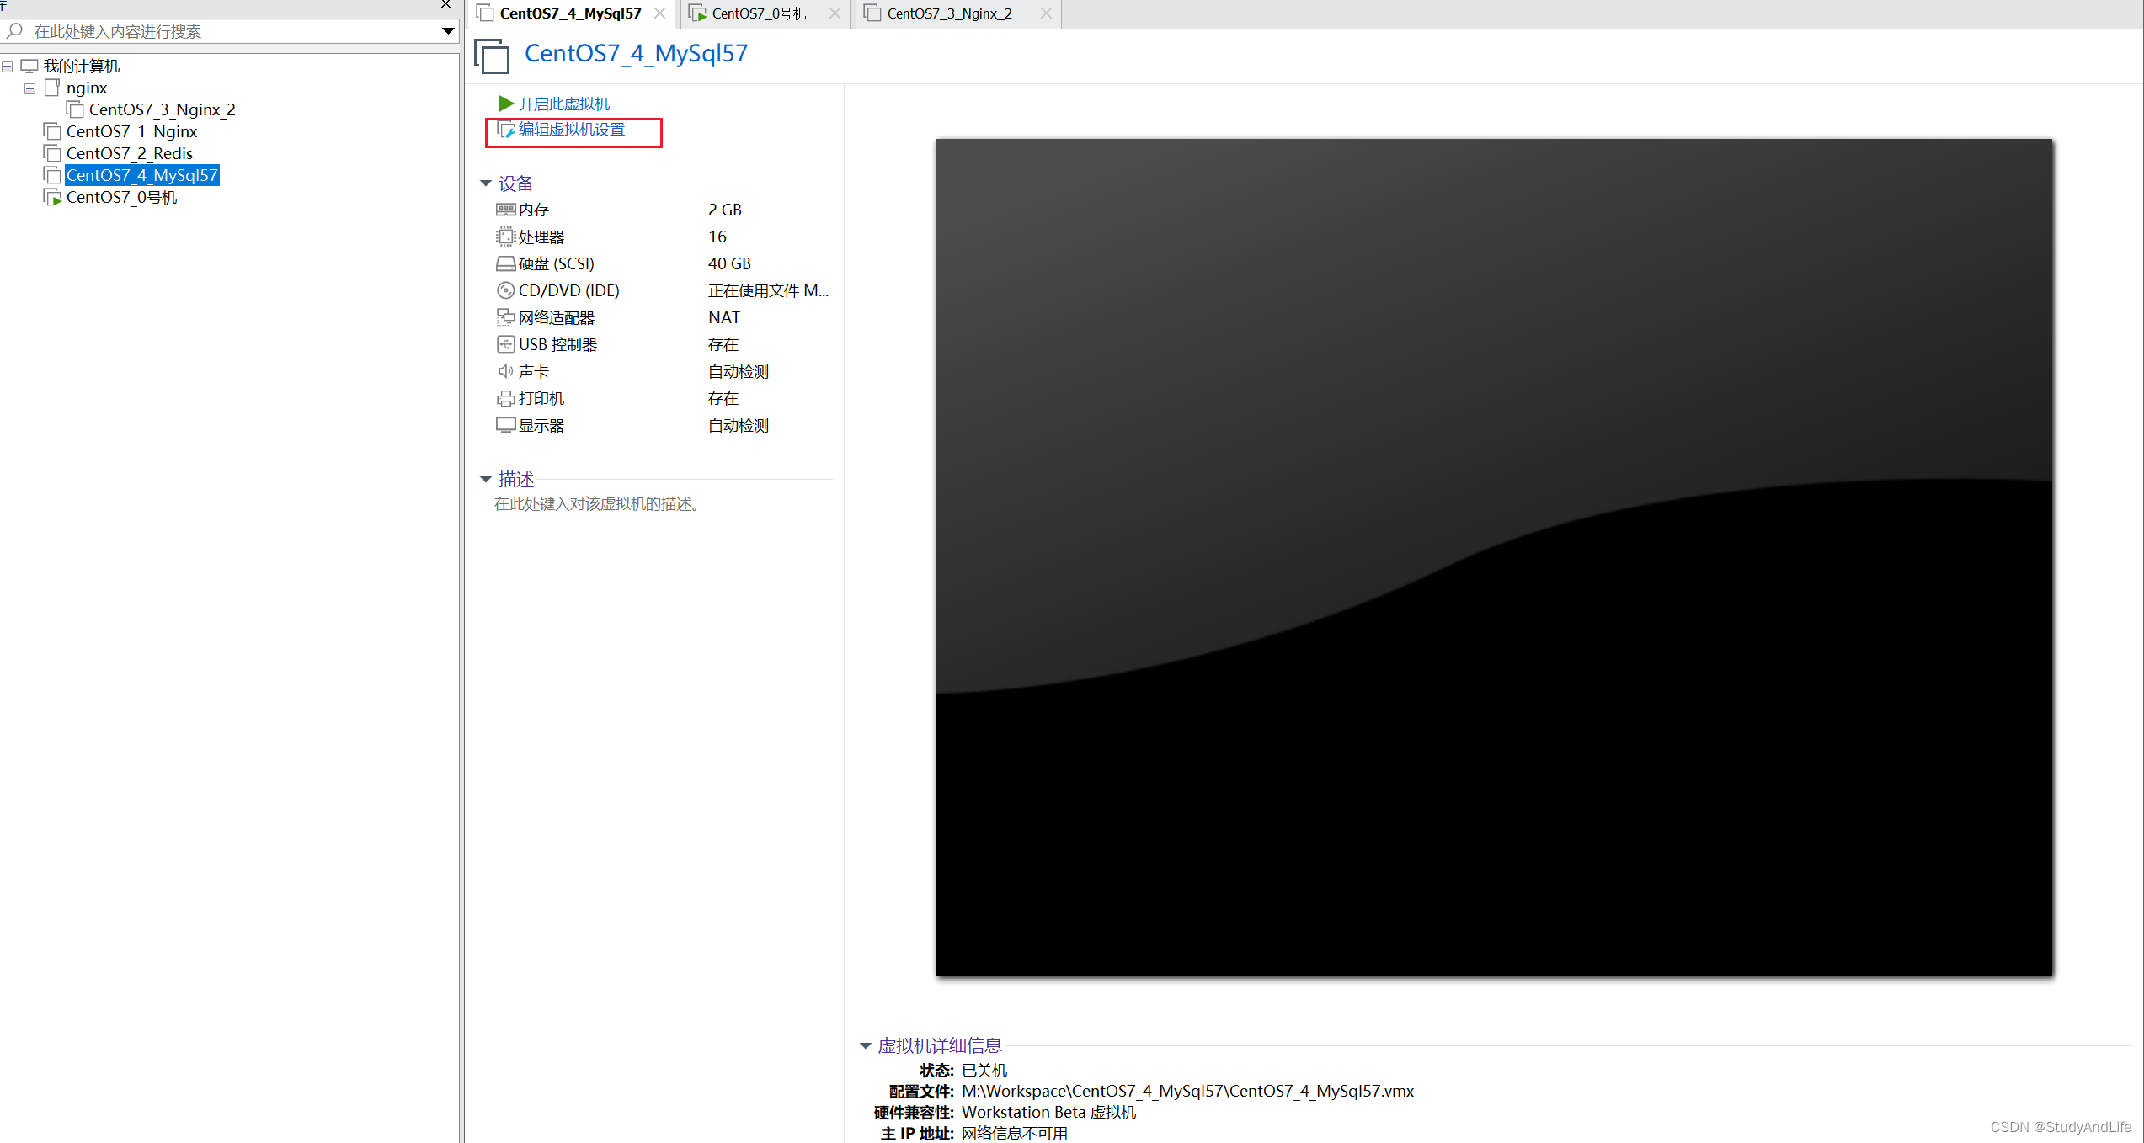The image size is (2144, 1143).
Task: Open the library search dropdown arrow
Action: point(448,31)
